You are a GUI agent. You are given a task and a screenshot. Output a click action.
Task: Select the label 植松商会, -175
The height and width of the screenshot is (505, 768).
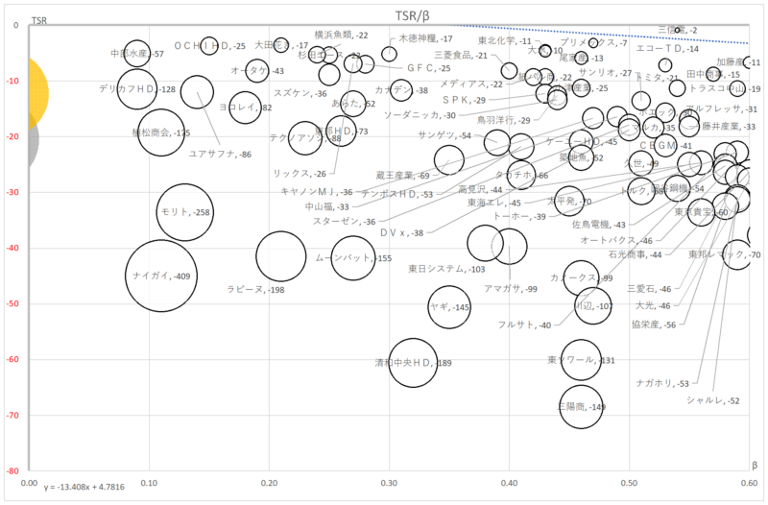(161, 132)
